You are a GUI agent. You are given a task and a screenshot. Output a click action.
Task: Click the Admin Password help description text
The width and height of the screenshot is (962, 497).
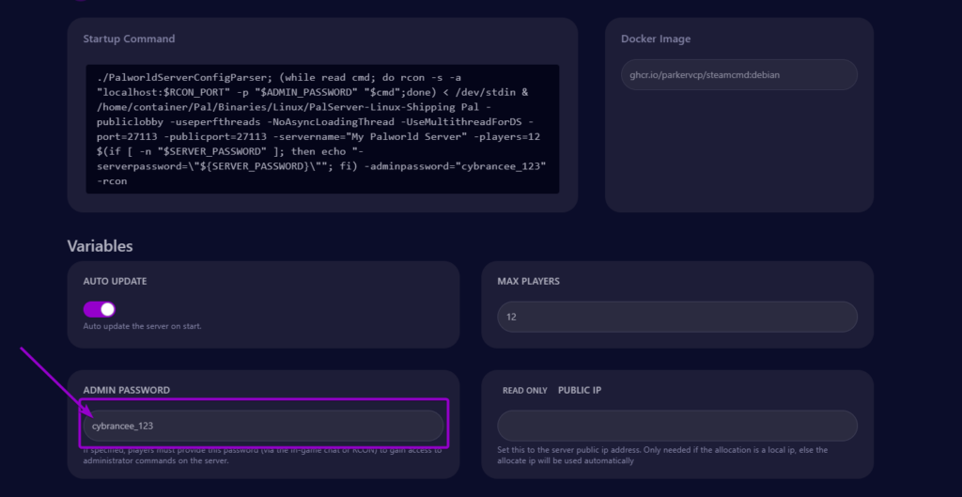(x=263, y=456)
